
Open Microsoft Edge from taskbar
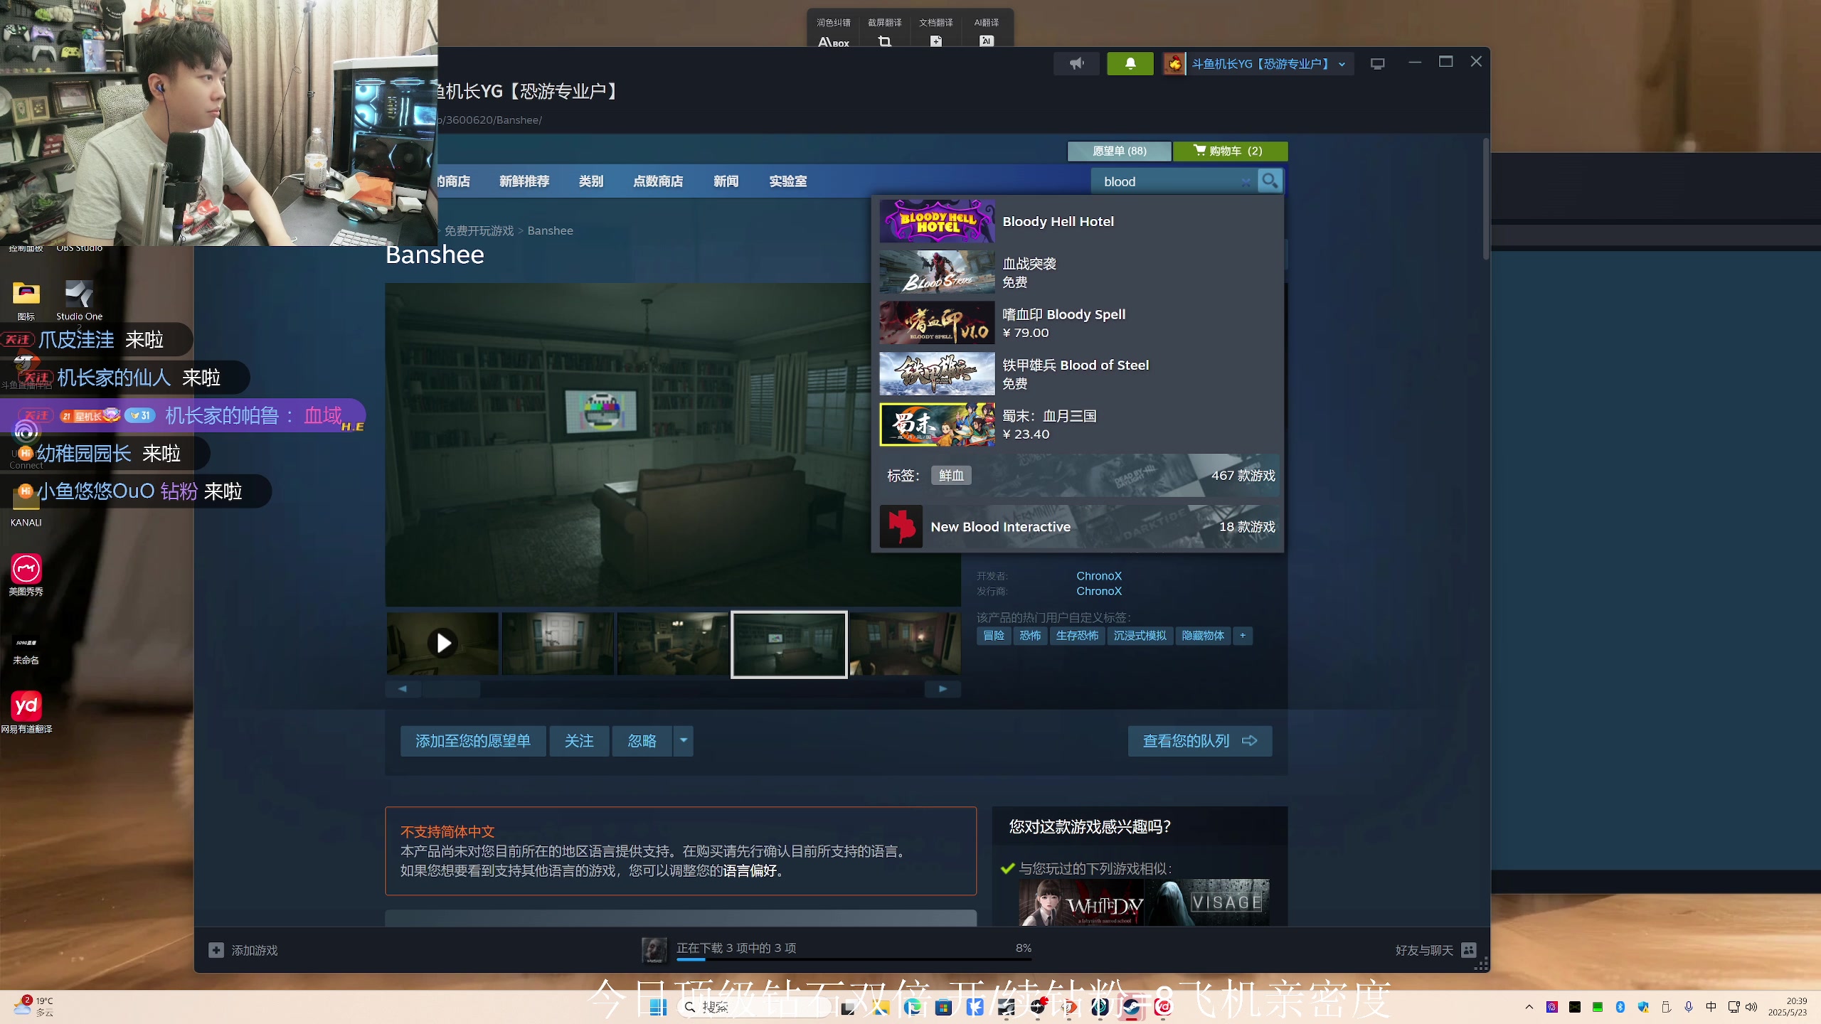(x=913, y=1007)
